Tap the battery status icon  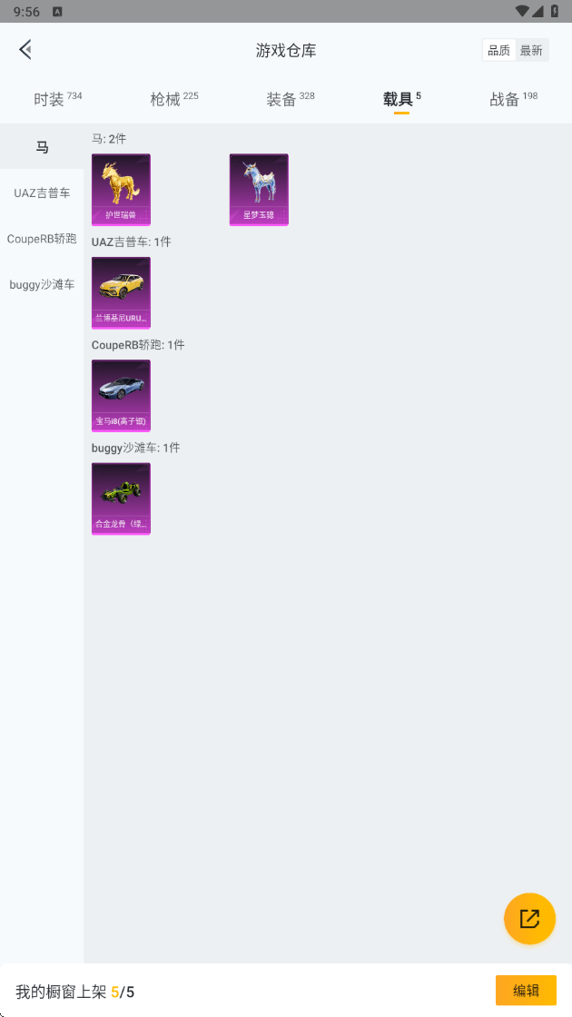point(555,11)
